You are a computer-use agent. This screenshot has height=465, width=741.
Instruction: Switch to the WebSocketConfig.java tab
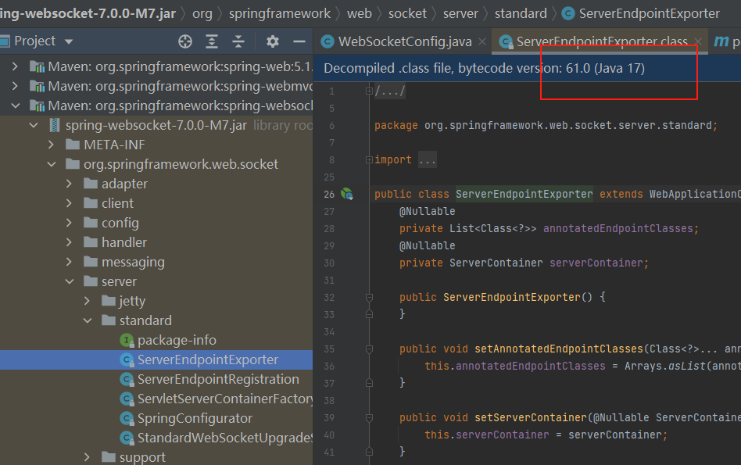coord(405,41)
